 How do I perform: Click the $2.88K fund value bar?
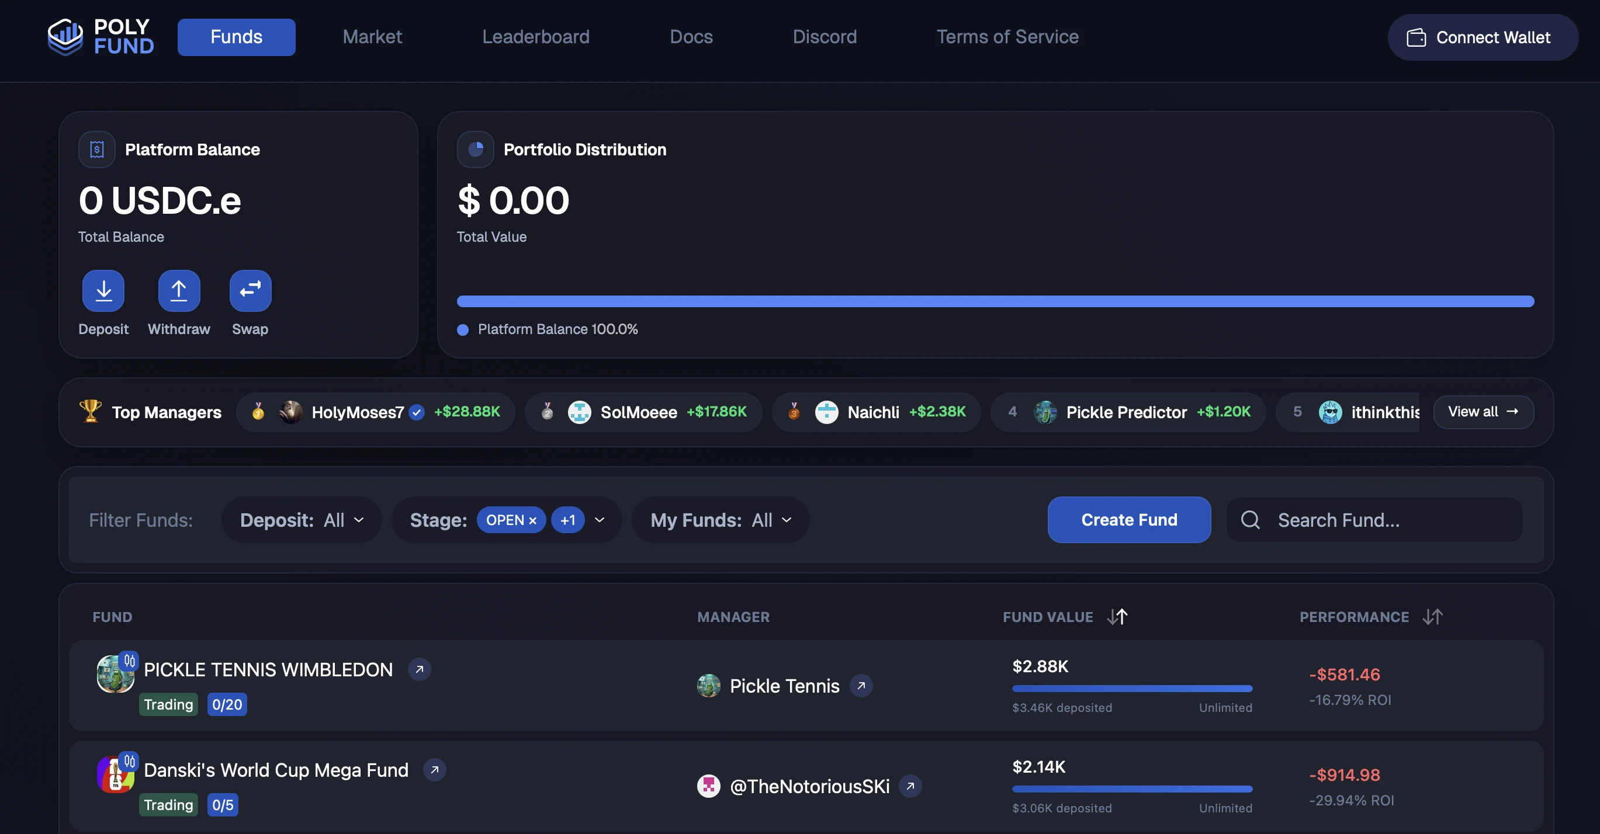tap(1132, 688)
